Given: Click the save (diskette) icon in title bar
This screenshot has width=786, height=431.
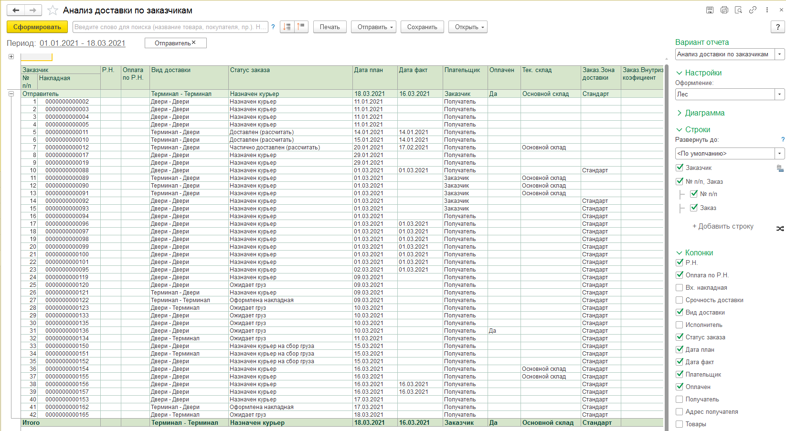Looking at the screenshot, I should point(710,10).
